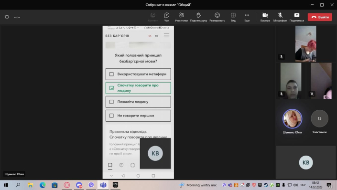Screen dimensions: 337x190
Task: Click the shield security icon
Action: tap(7, 17)
